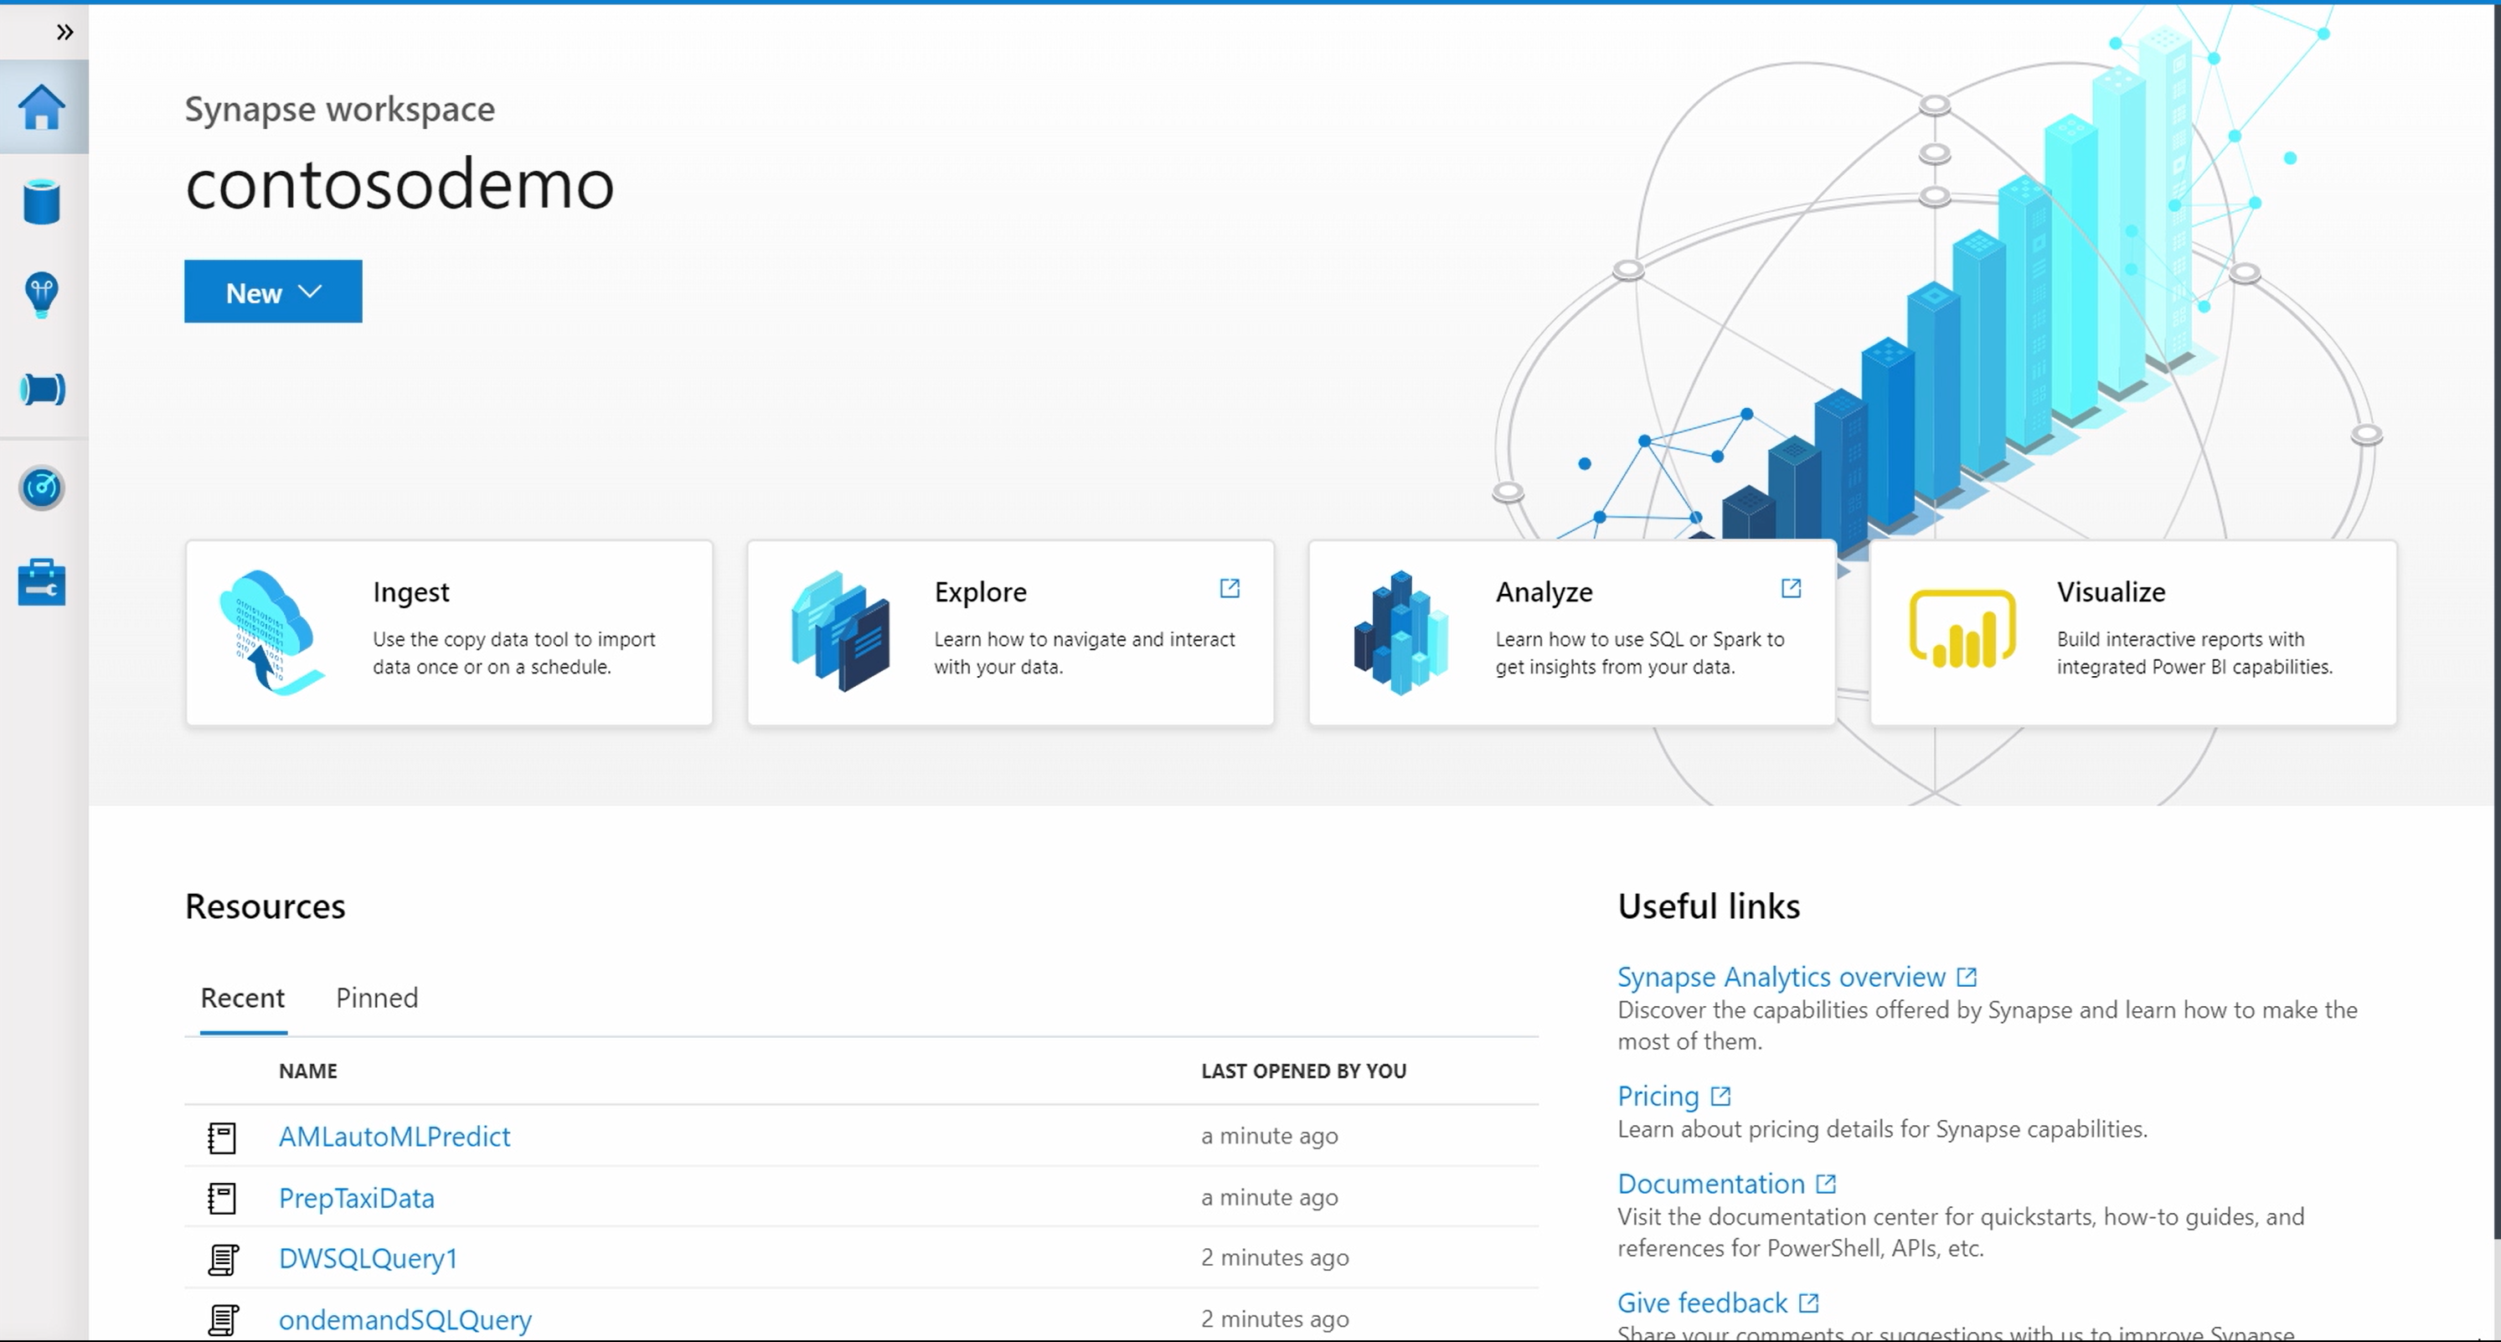Open external link icon on Explore card
This screenshot has width=2501, height=1342.
coord(1229,588)
